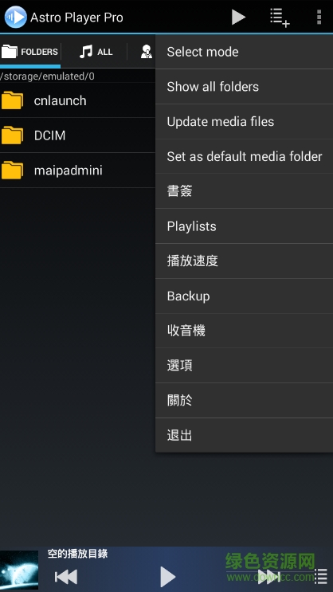Skip to previous track in bottom bar

(x=66, y=577)
